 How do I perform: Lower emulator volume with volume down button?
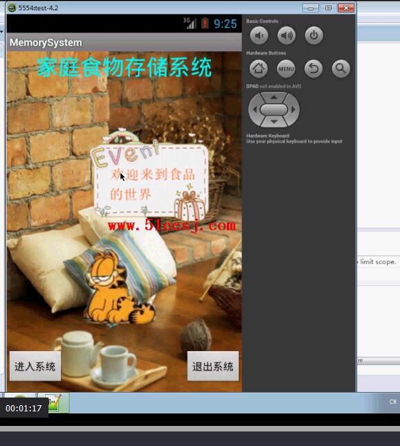[x=259, y=35]
